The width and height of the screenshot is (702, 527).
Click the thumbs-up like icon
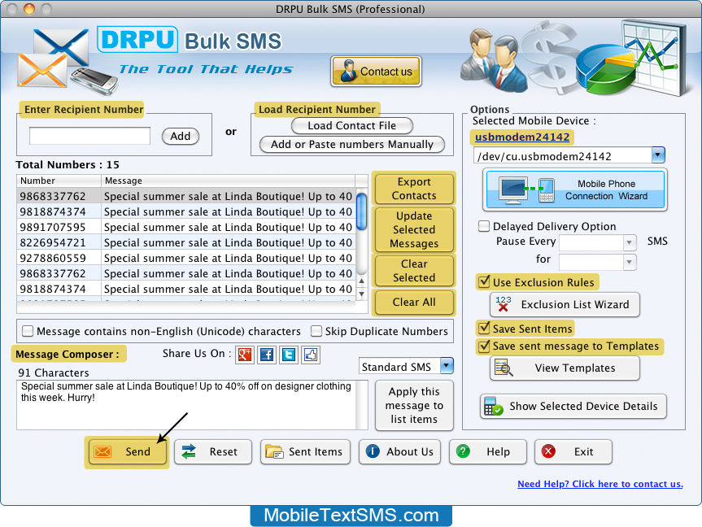click(311, 355)
